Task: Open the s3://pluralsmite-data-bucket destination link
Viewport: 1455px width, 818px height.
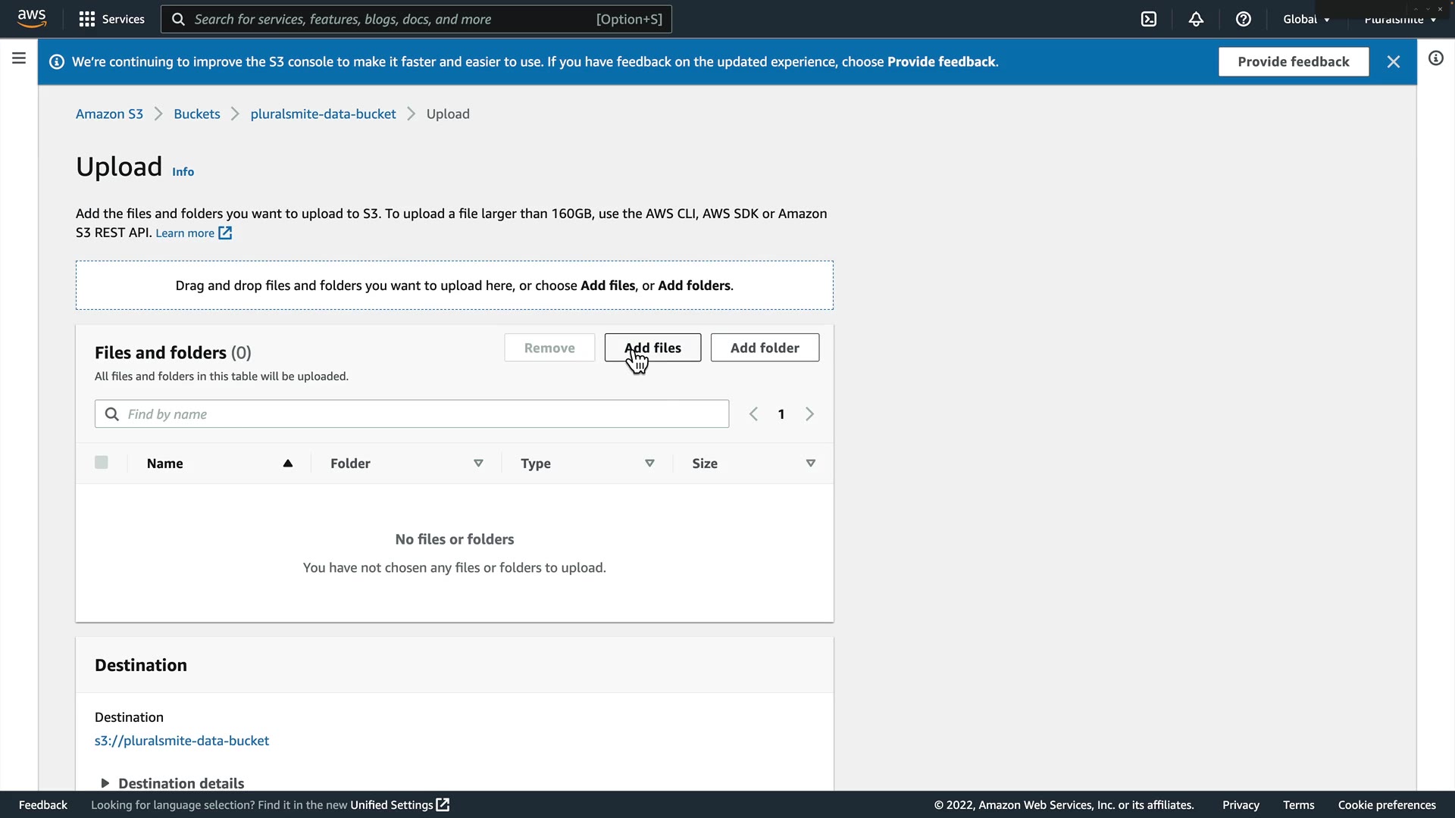Action: (182, 741)
